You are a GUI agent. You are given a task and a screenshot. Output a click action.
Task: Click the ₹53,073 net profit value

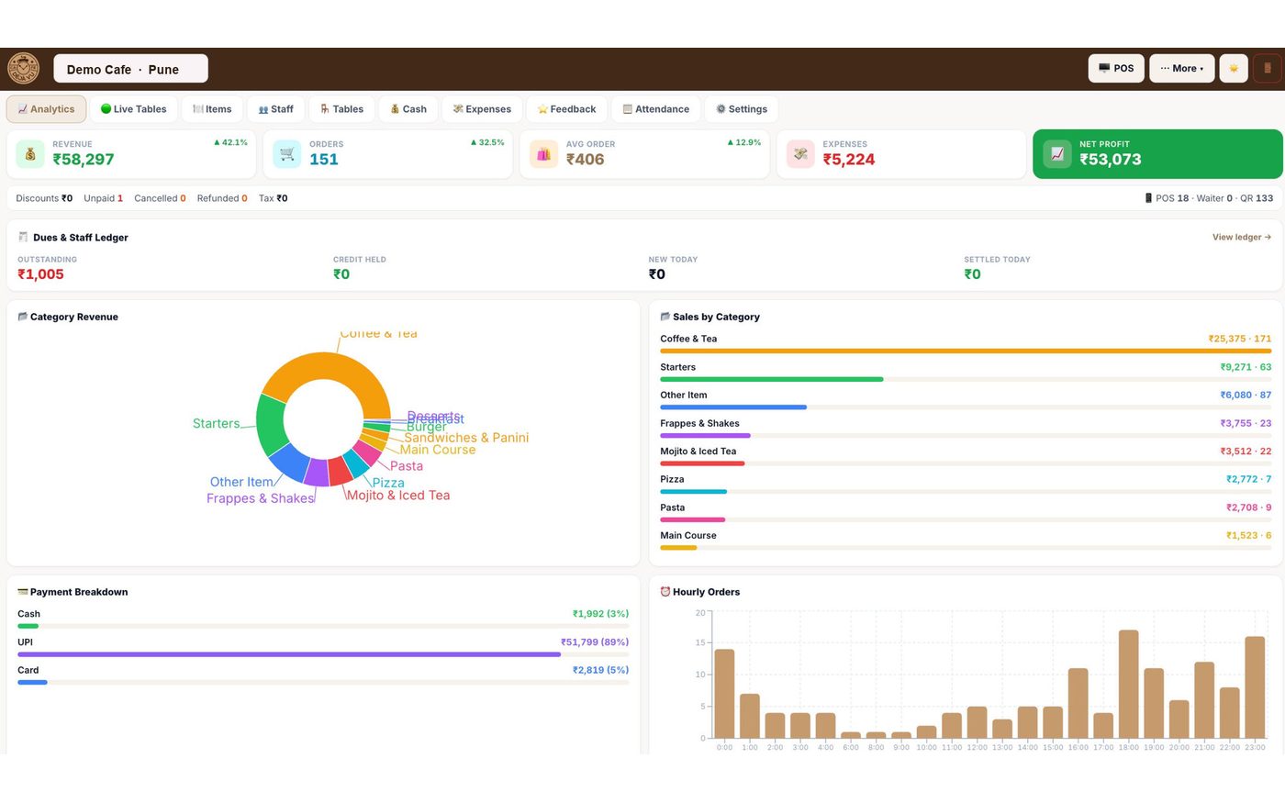point(1111,160)
